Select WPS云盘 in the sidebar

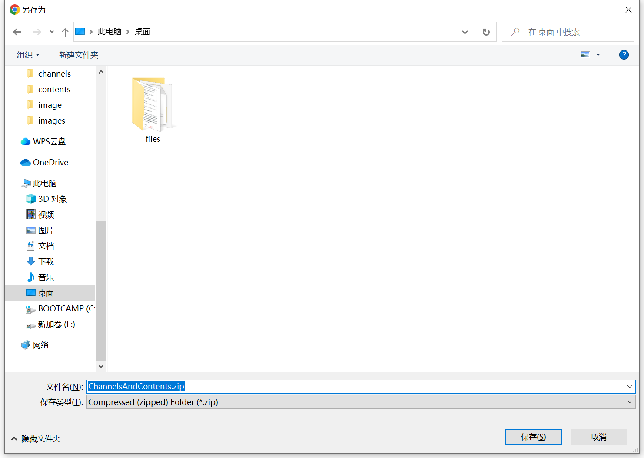tap(49, 141)
